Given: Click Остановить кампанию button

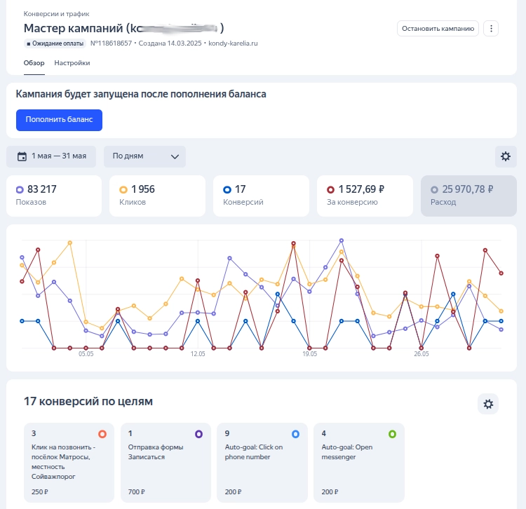Looking at the screenshot, I should pyautogui.click(x=438, y=29).
